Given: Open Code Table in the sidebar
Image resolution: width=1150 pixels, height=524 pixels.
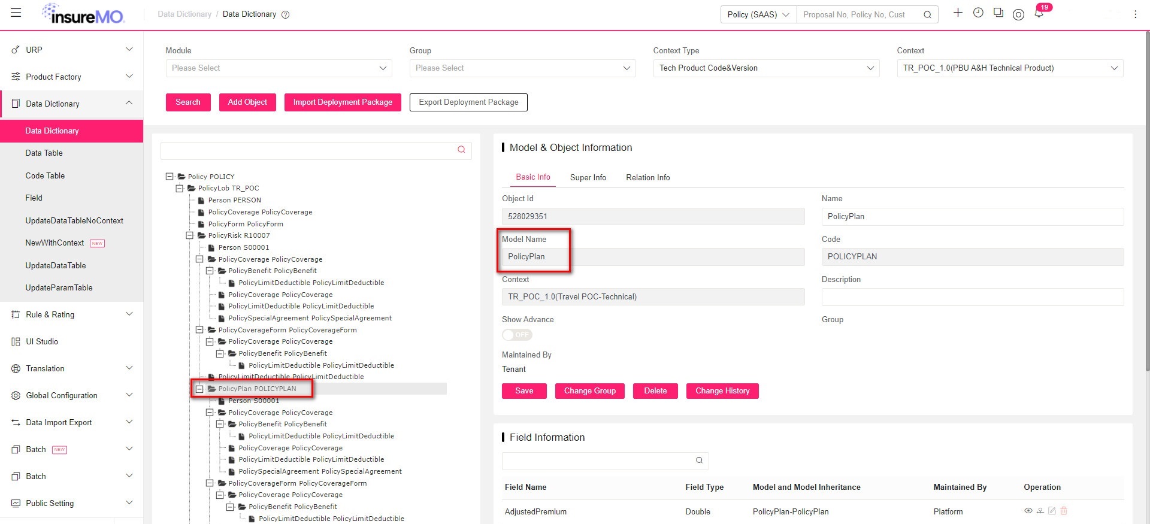Looking at the screenshot, I should tap(45, 175).
